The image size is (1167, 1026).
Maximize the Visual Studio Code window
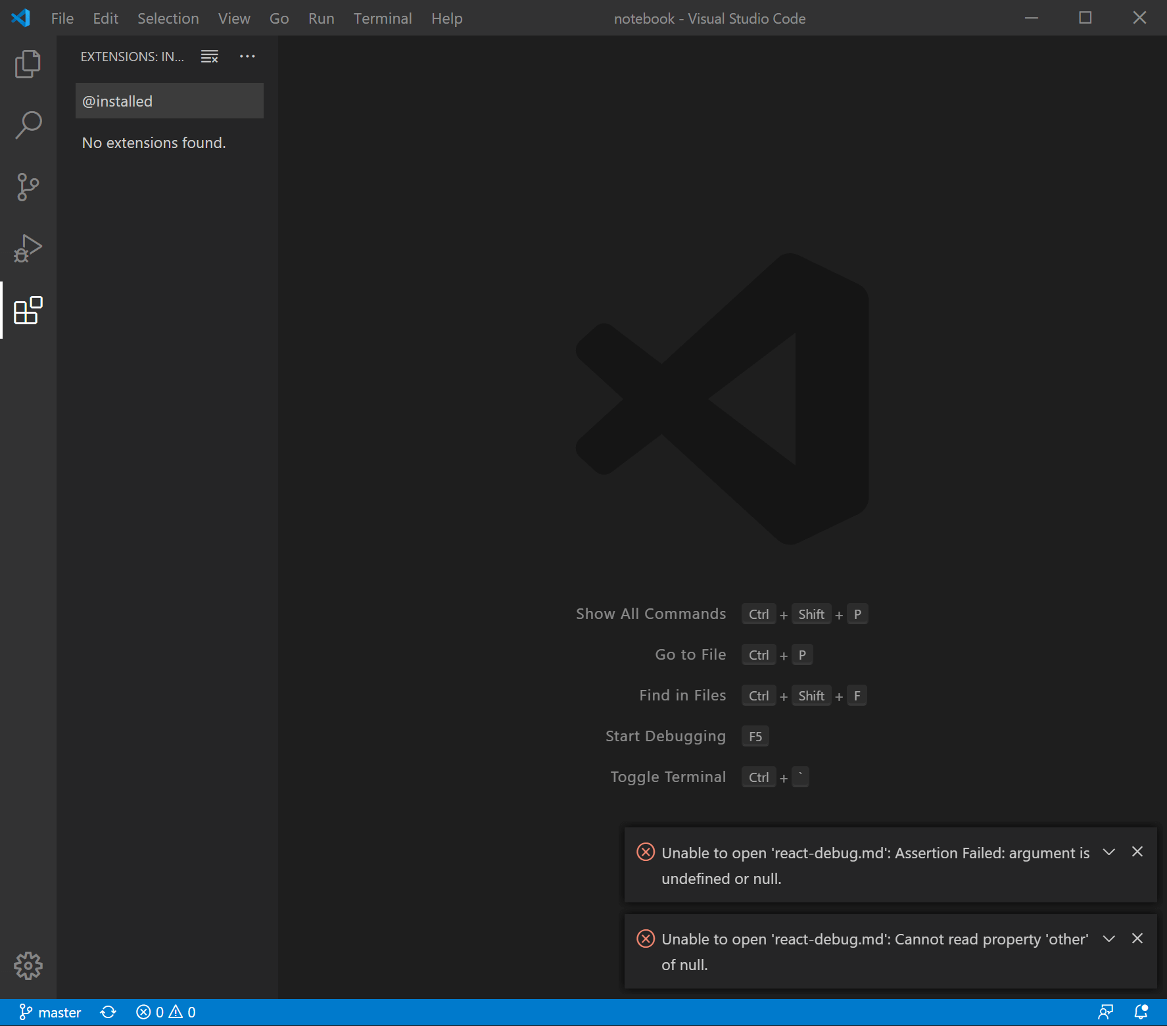point(1085,18)
